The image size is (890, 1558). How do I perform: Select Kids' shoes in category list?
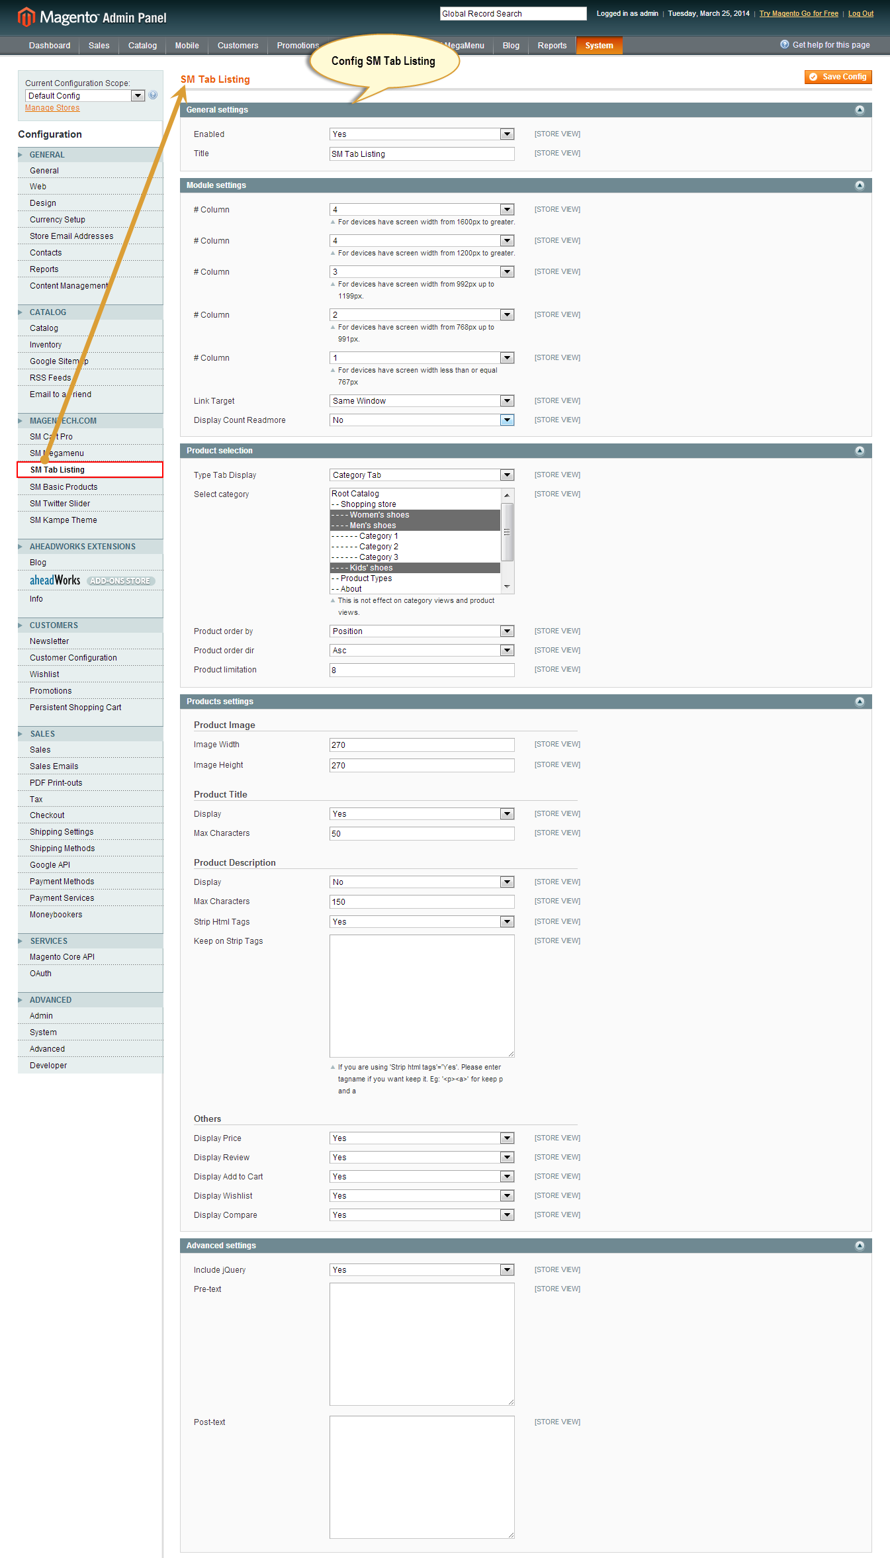[415, 568]
